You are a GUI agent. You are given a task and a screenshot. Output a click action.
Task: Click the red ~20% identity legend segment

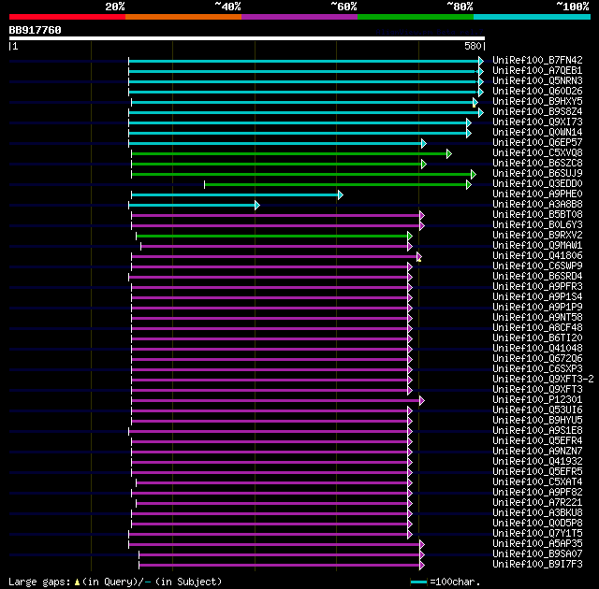point(67,17)
